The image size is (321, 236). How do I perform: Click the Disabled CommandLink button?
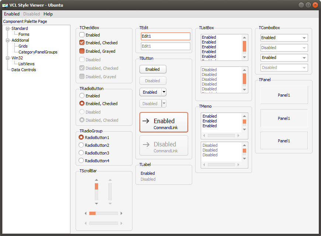(164, 146)
